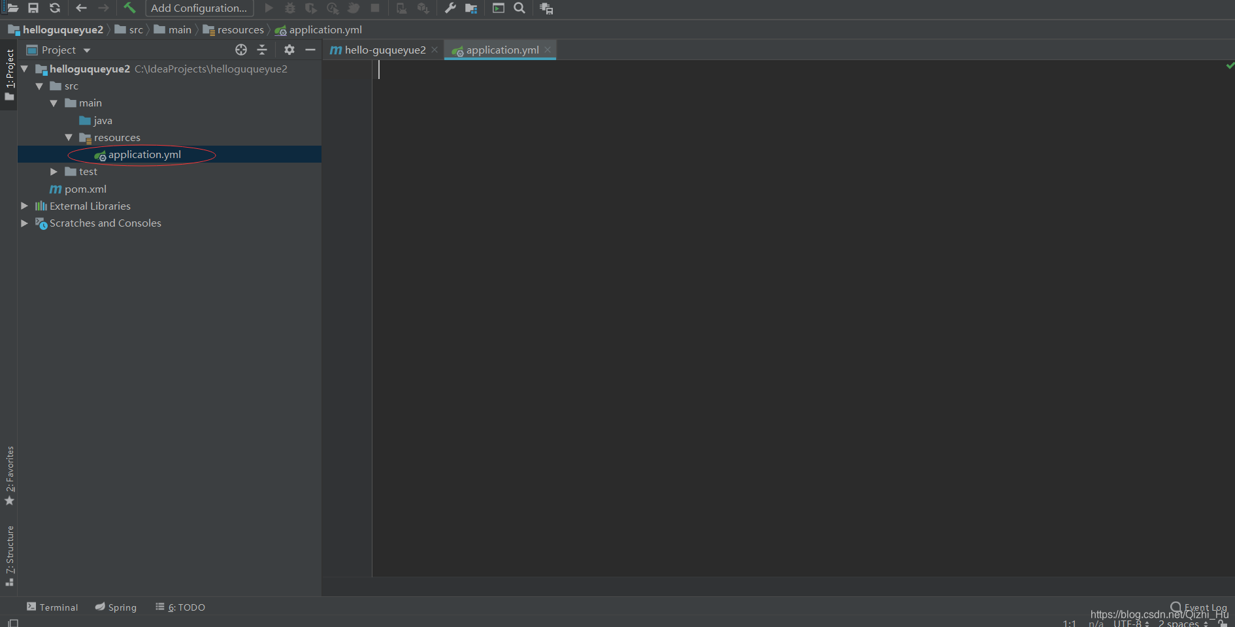Navigate Forward with the right arrow
Image resolution: width=1235 pixels, height=627 pixels.
tap(103, 8)
